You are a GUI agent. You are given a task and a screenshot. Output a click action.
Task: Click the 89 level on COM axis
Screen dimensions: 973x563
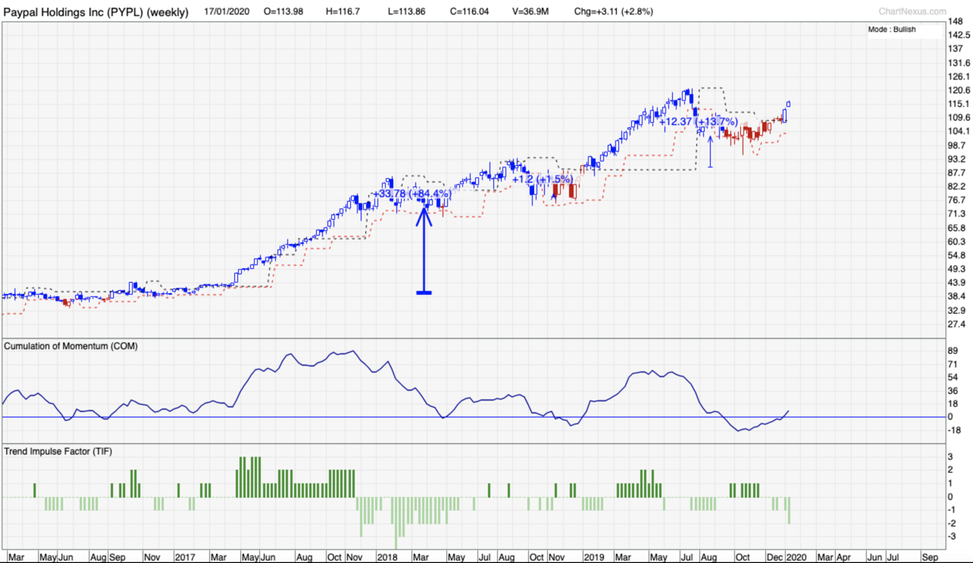coord(953,350)
